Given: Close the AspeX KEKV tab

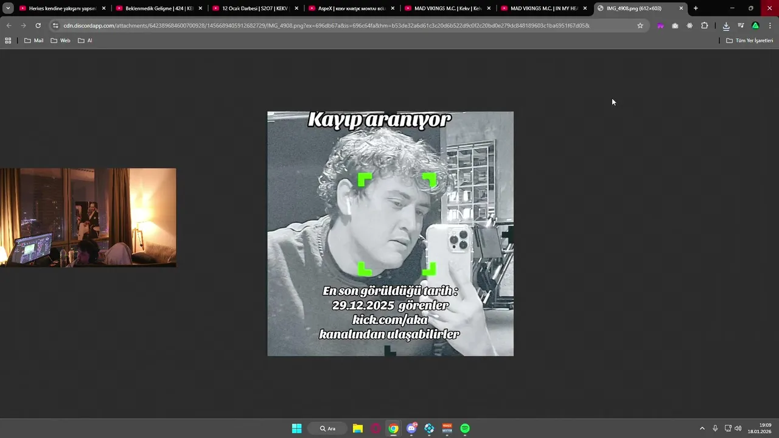Looking at the screenshot, I should coord(393,8).
